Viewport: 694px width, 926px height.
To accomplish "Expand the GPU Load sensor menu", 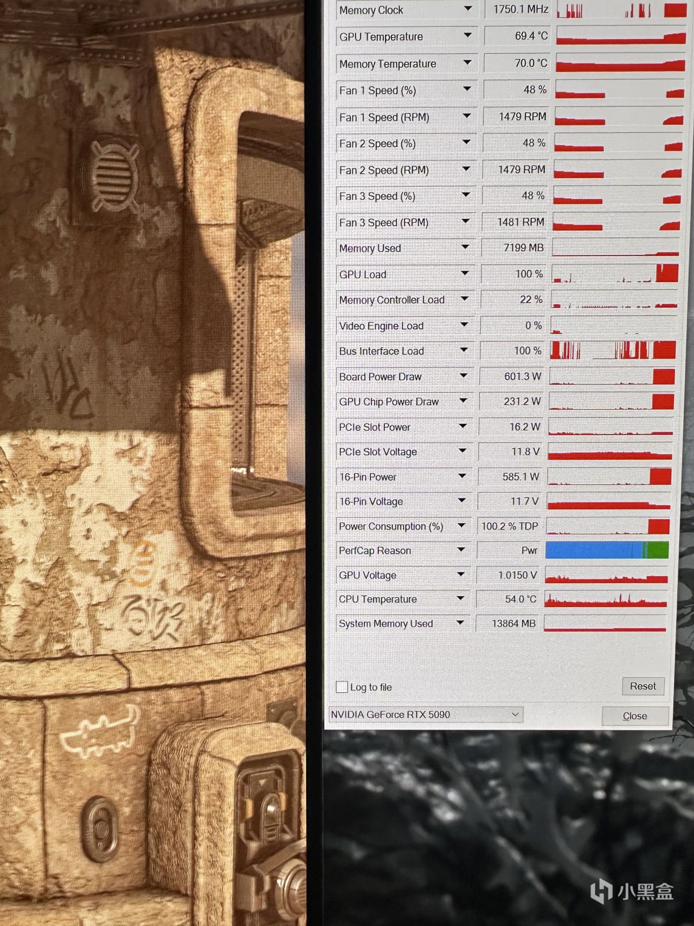I will [x=465, y=273].
